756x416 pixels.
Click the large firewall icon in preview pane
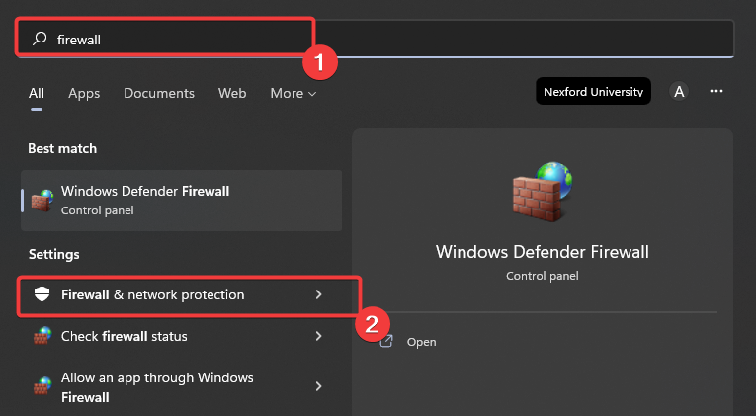point(543,192)
